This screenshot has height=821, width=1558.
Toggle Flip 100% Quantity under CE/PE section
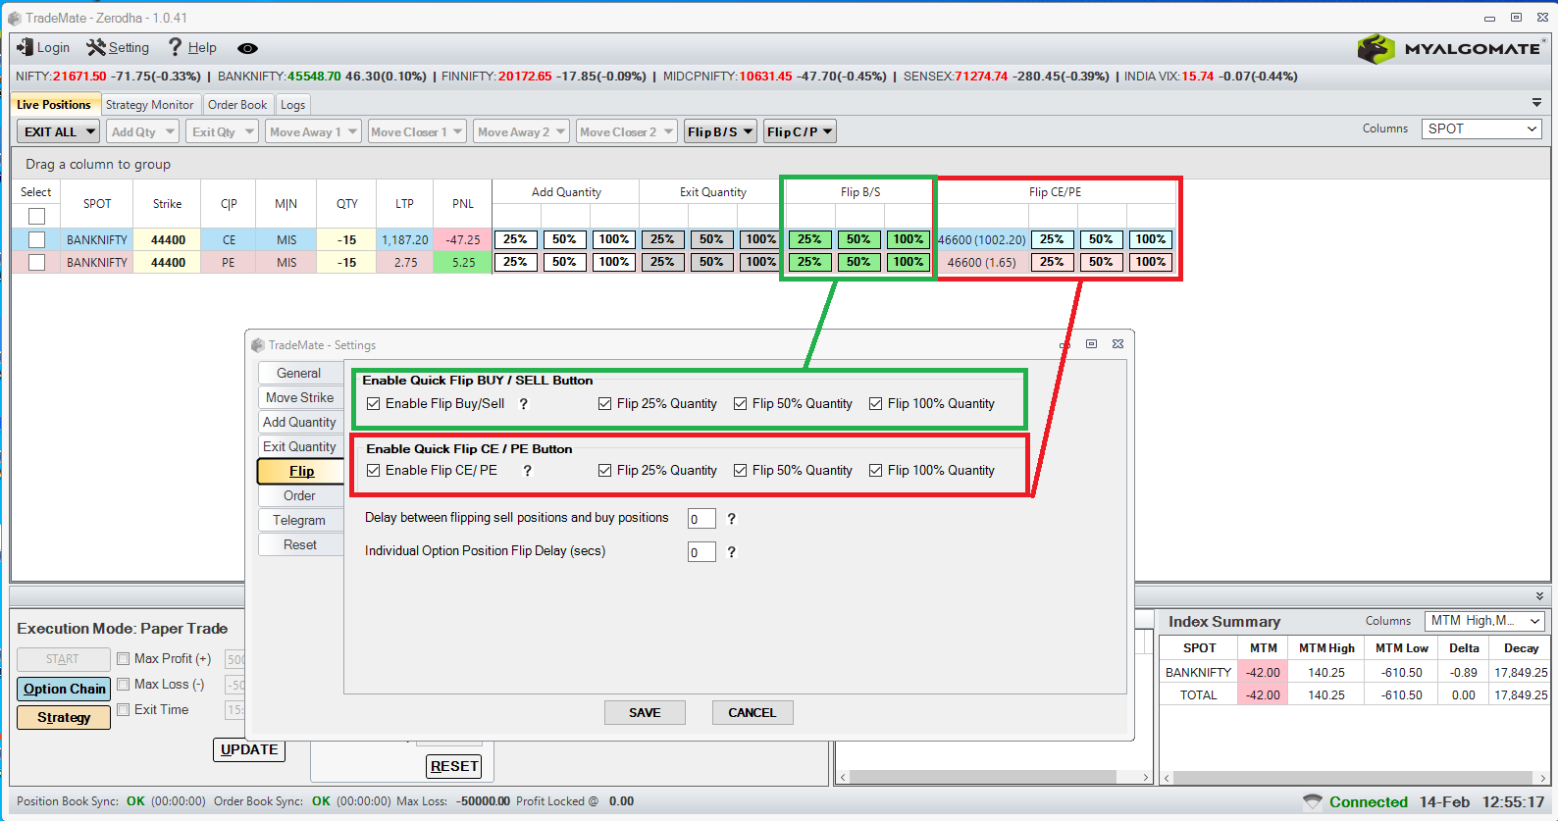tap(876, 471)
